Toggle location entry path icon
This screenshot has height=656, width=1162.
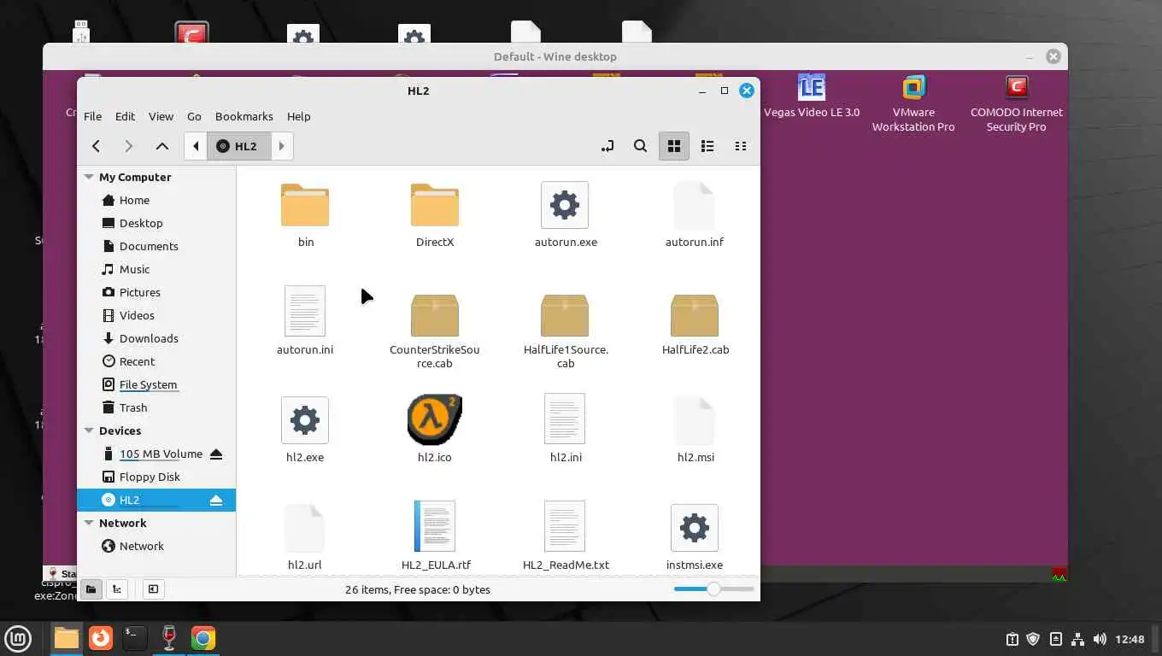[607, 146]
